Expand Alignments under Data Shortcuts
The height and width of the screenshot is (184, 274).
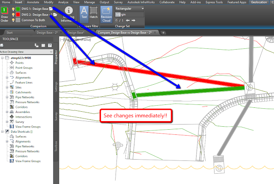click(x=7, y=141)
